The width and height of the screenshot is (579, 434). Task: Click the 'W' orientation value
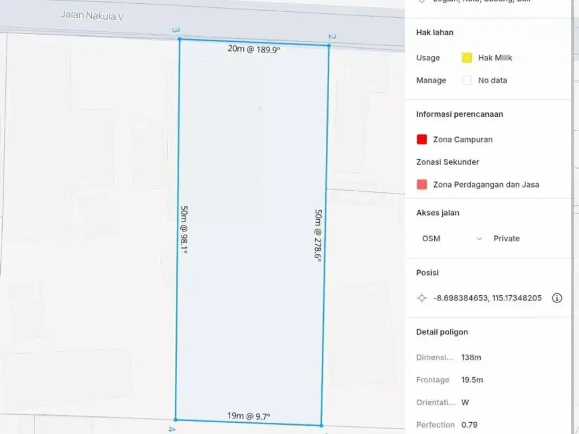click(x=465, y=402)
